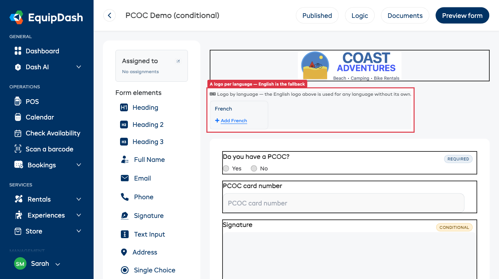
Task: Click the Scan a barcode icon
Action: pos(18,149)
